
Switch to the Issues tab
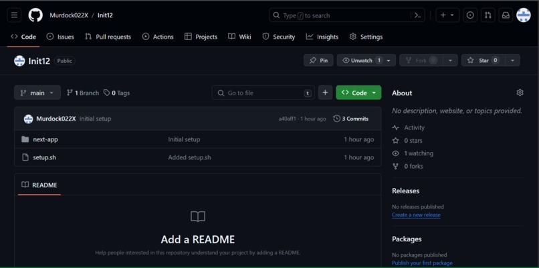coord(60,37)
